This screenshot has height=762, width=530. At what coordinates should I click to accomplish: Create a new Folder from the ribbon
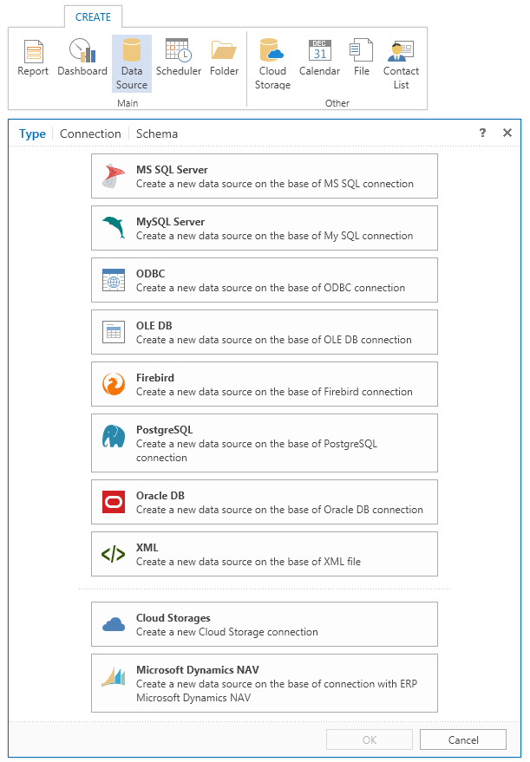[x=224, y=58]
